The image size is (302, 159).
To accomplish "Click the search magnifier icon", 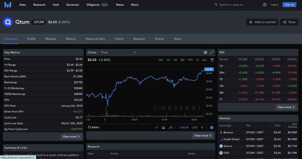I will tap(216, 5).
